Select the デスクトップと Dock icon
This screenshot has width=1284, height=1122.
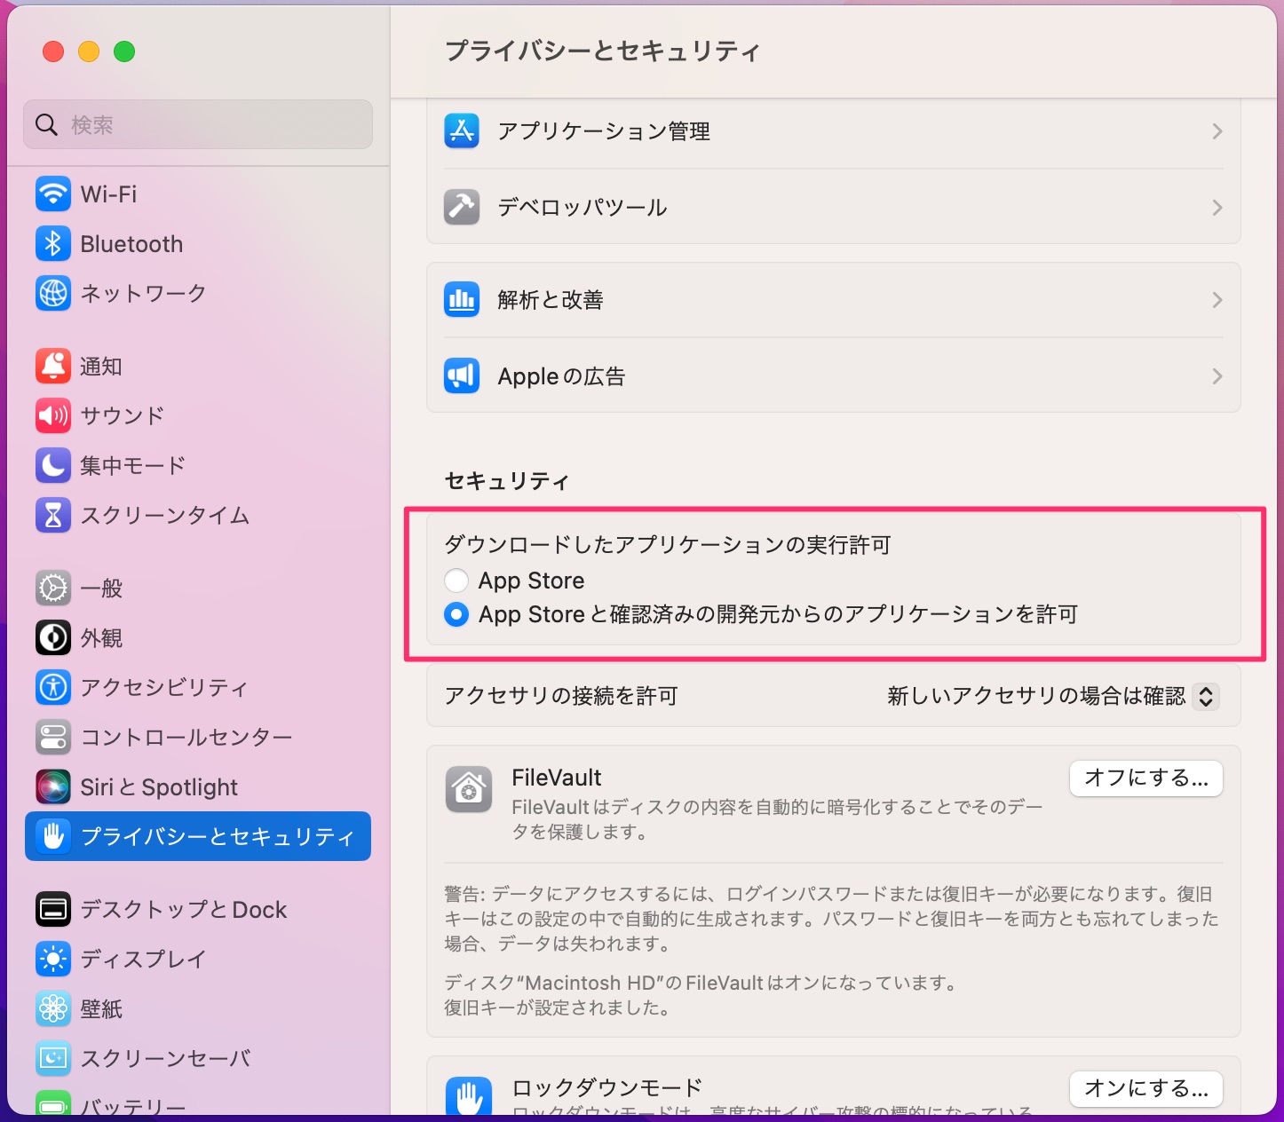click(x=53, y=909)
